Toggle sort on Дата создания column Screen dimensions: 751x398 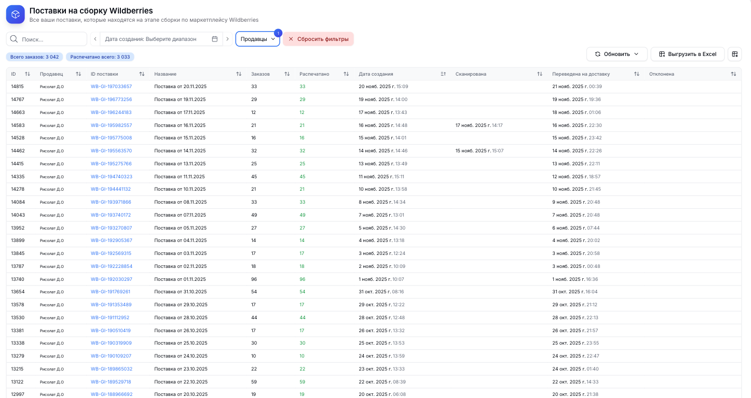(x=443, y=74)
